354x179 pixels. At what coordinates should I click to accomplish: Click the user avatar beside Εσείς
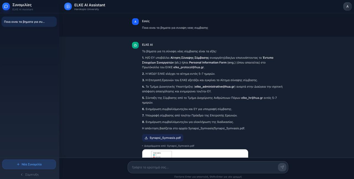tap(135, 22)
